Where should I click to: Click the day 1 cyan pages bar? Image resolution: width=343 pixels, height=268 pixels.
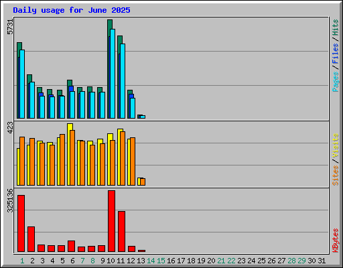[22, 84]
